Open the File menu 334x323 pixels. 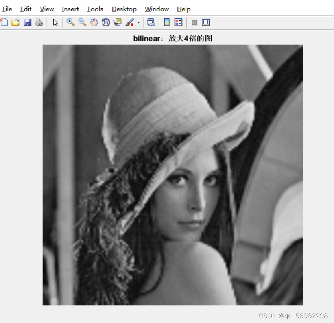pyautogui.click(x=7, y=9)
